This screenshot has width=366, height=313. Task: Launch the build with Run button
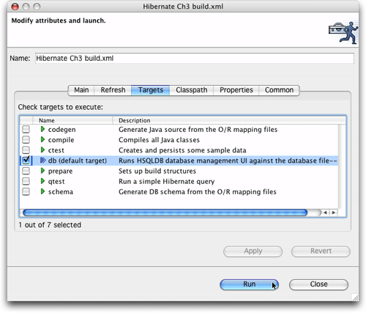[x=249, y=284]
